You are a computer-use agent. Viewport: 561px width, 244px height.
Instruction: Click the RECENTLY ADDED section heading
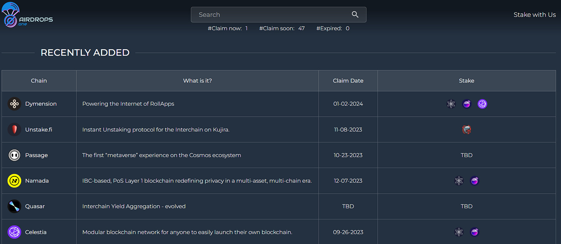point(85,53)
